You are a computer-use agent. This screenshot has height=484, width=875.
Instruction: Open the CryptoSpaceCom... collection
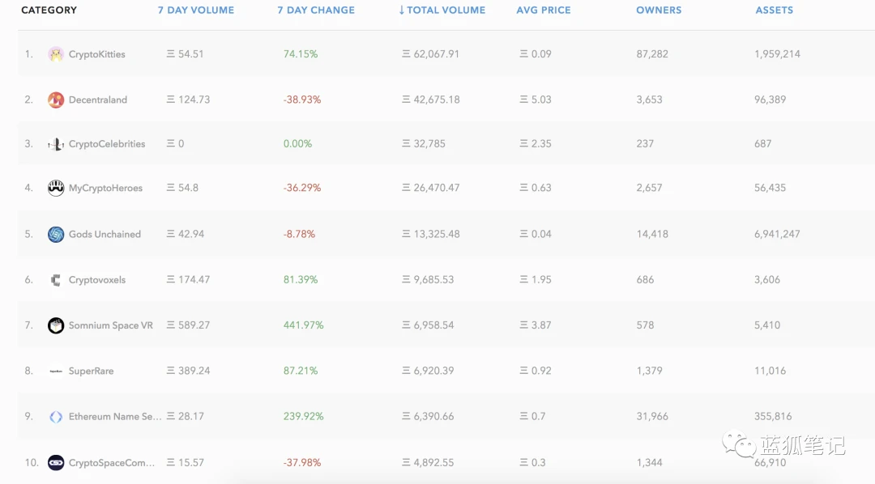pos(112,463)
